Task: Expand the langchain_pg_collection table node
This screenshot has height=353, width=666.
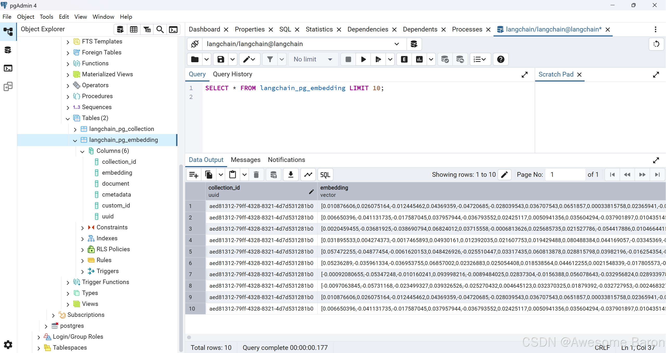Action: tap(75, 129)
